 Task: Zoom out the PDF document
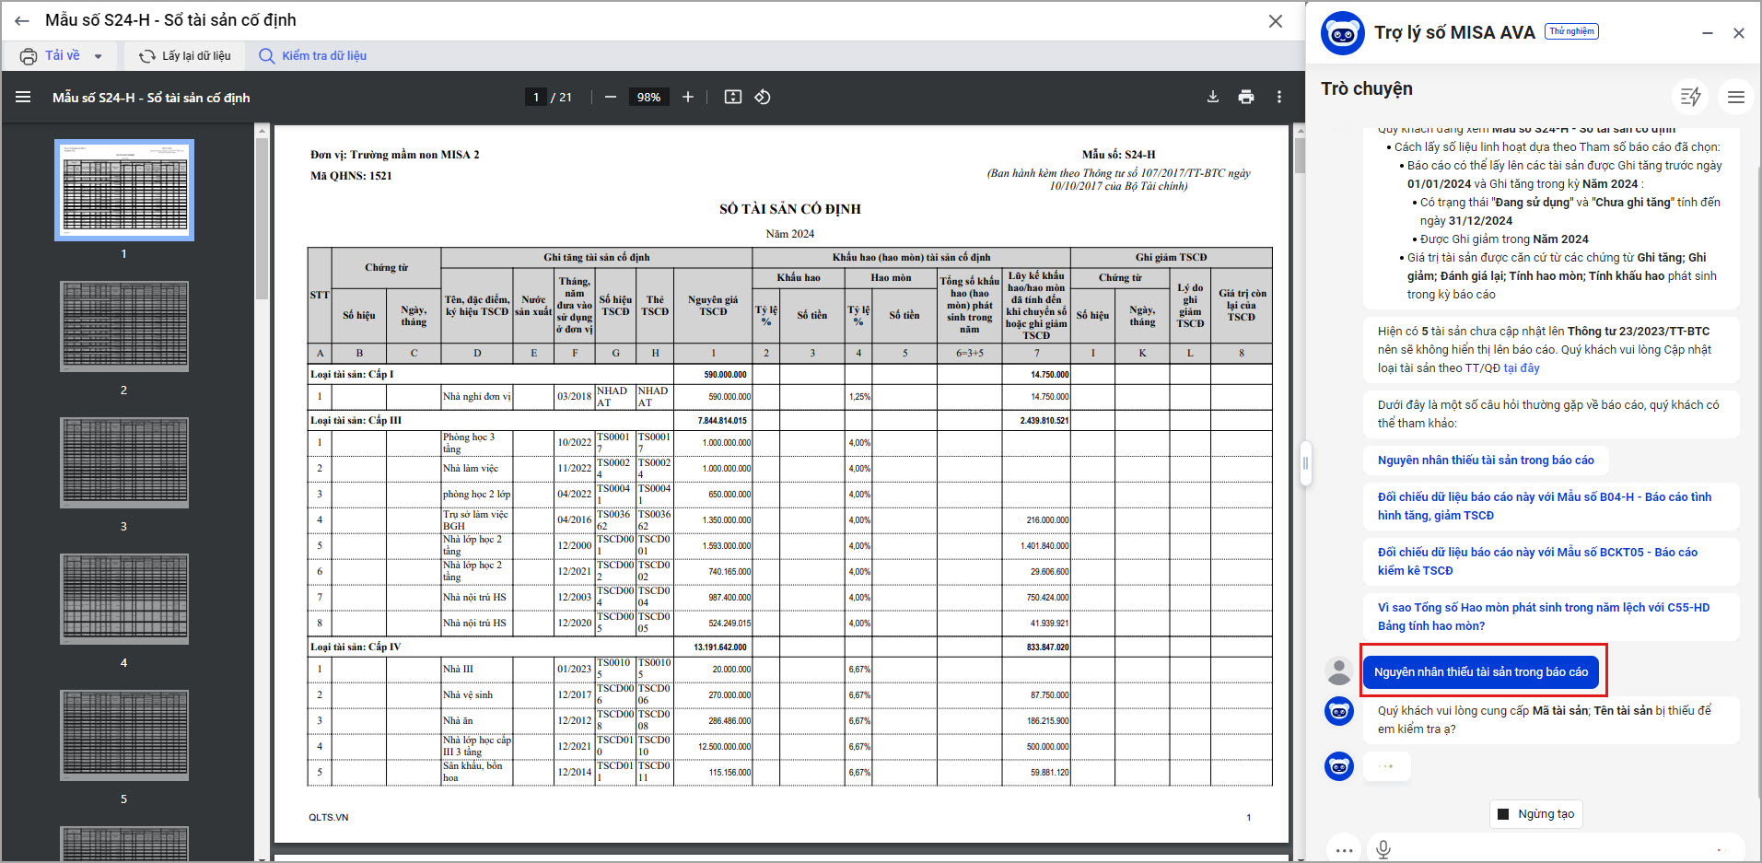tap(611, 97)
